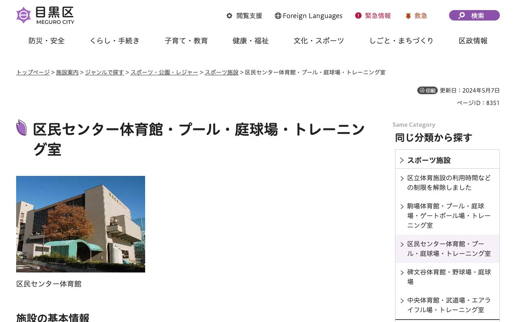This screenshot has height=322, width=516.
Task: Open 中央体育館・武道場・エアライフル場 sidebar link
Action: pyautogui.click(x=449, y=305)
